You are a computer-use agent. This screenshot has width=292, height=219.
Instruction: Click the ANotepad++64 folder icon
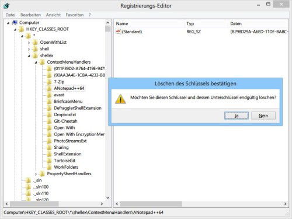(49, 88)
